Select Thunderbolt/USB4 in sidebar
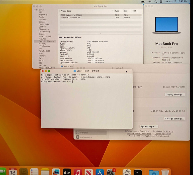 [47, 68]
